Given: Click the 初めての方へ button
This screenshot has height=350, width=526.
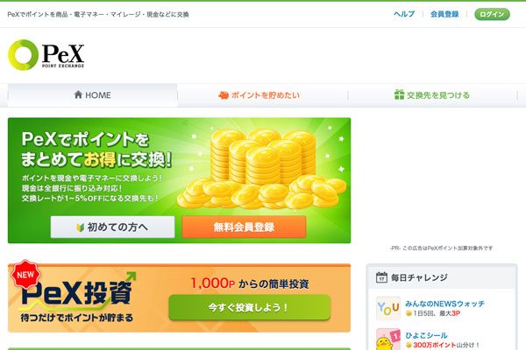Looking at the screenshot, I should coord(113,227).
